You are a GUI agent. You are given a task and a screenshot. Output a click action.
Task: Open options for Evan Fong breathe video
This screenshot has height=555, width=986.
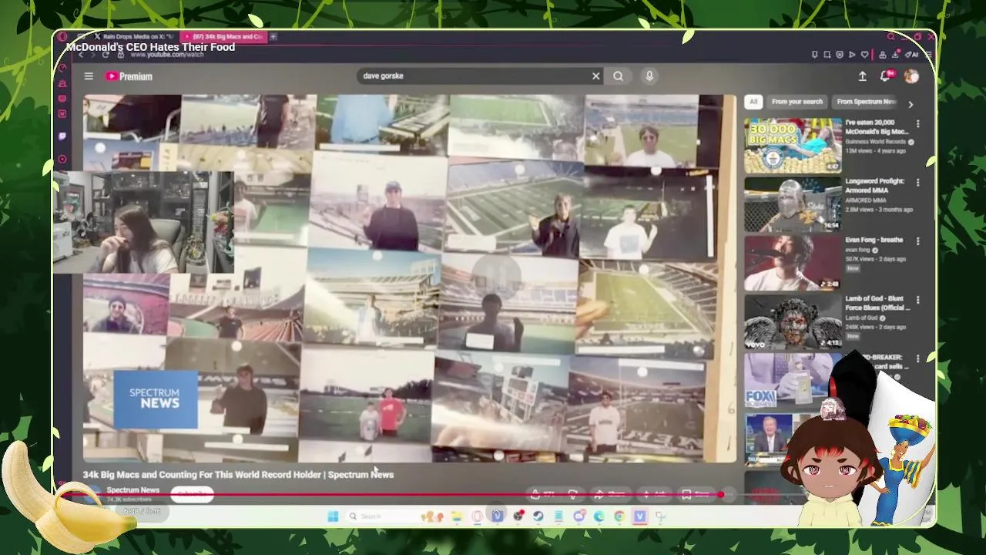(917, 240)
